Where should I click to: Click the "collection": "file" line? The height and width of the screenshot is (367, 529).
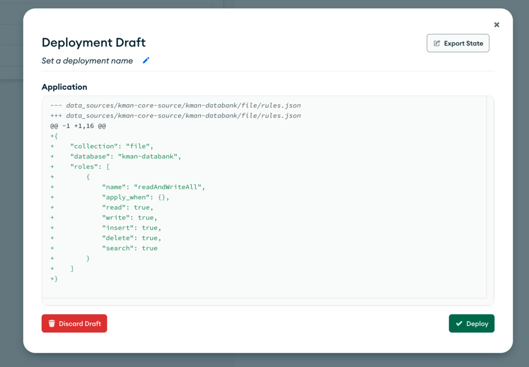[x=112, y=146]
